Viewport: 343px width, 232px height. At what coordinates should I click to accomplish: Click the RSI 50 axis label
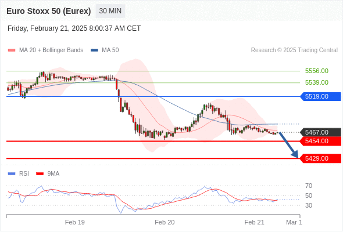(309, 196)
